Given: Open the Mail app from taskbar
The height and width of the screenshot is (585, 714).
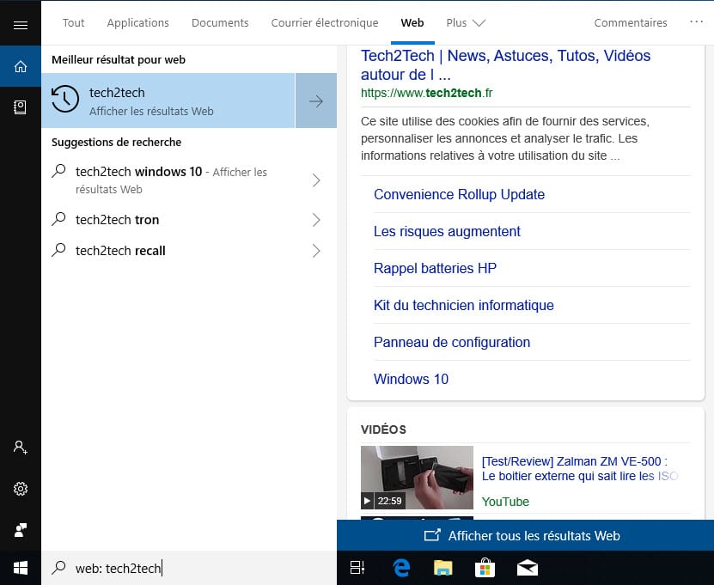Looking at the screenshot, I should tap(526, 567).
